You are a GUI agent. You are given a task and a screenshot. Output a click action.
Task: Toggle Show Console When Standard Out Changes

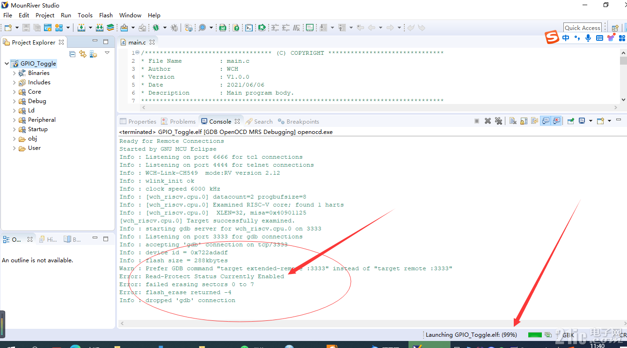545,121
